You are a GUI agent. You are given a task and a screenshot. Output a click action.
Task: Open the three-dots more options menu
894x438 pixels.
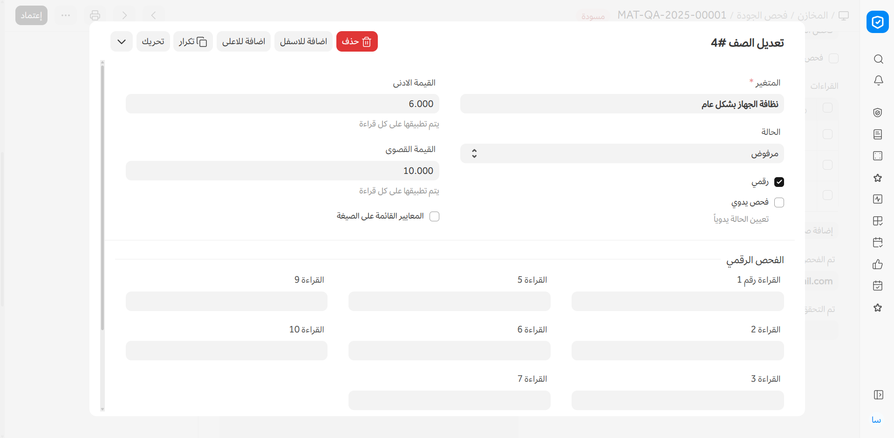(66, 15)
